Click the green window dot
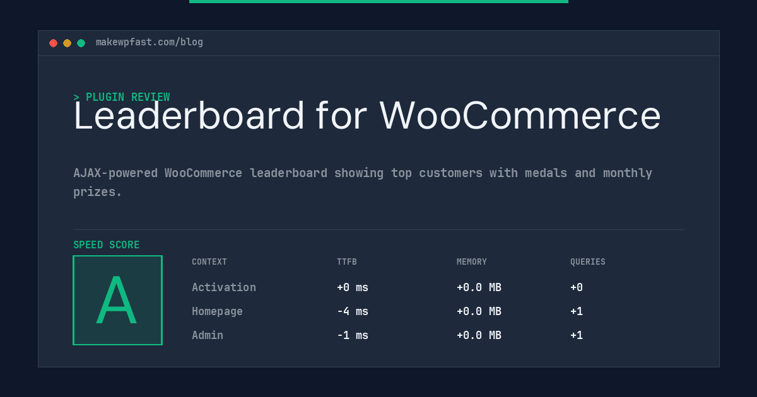 [81, 43]
